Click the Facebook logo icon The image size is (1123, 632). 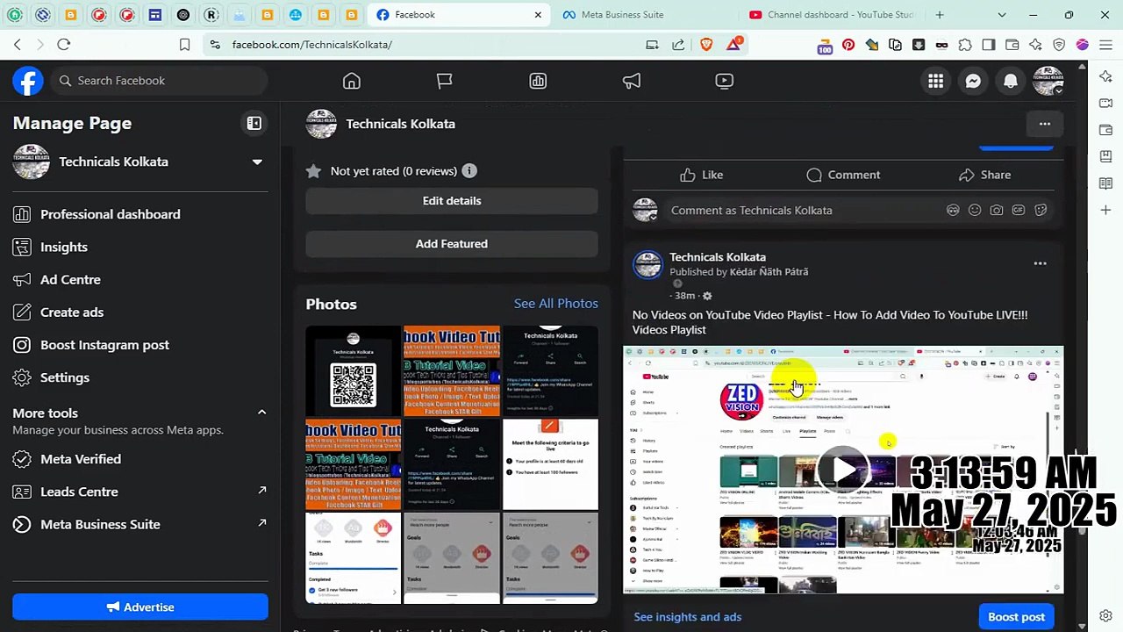click(x=28, y=81)
